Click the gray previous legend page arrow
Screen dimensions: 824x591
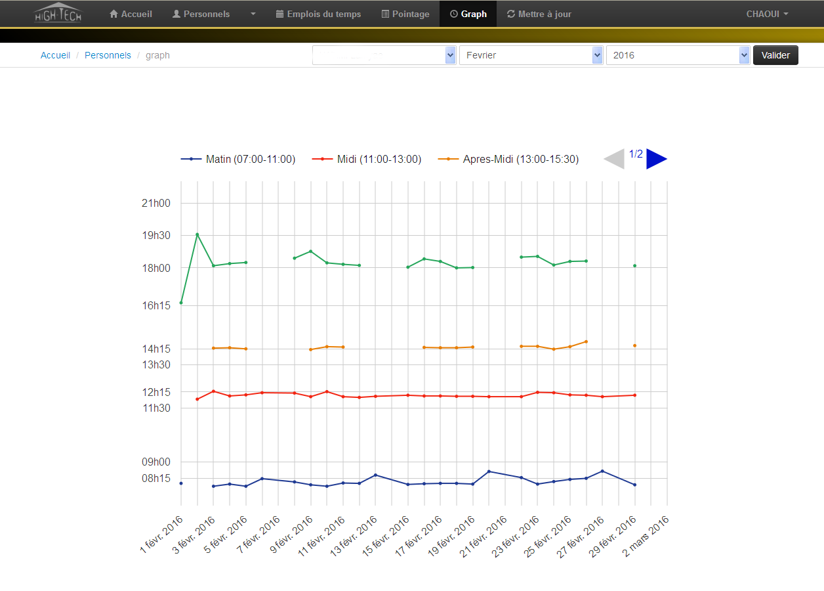tap(614, 159)
